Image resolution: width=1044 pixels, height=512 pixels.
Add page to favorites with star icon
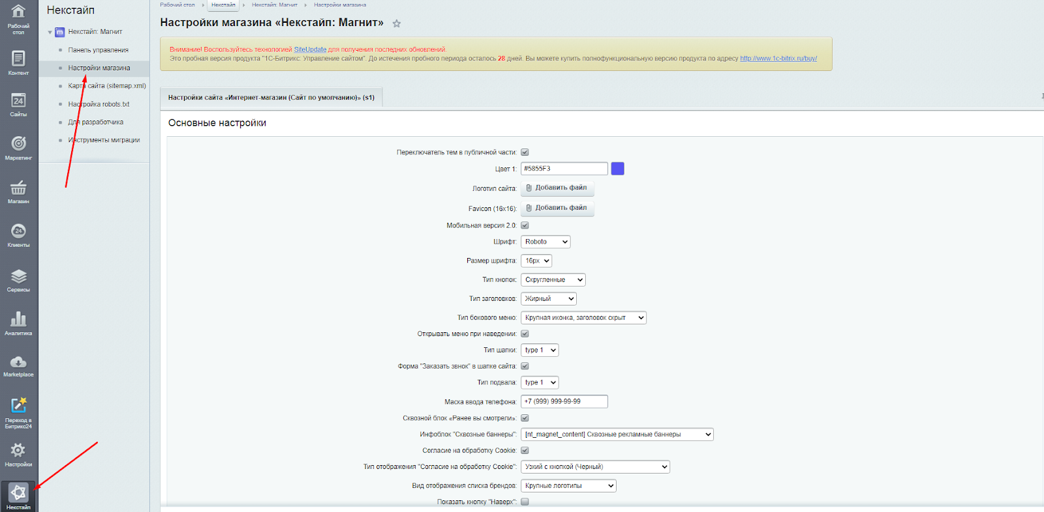coord(397,23)
